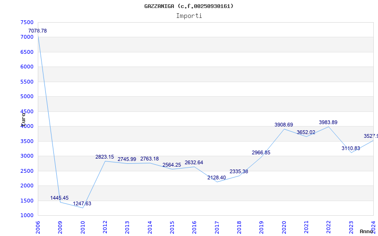Image resolution: width=378 pixels, height=236 pixels.
Task: Select the 2823.15 data label
Action: click(x=104, y=157)
